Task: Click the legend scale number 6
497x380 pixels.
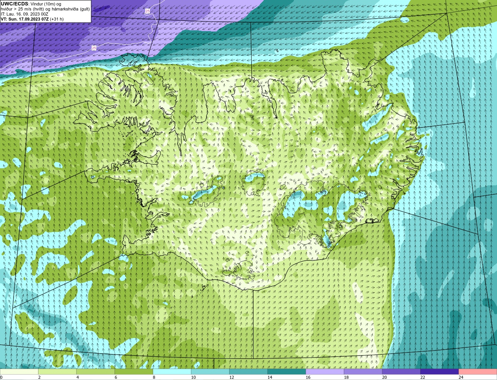Action: (x=116, y=377)
